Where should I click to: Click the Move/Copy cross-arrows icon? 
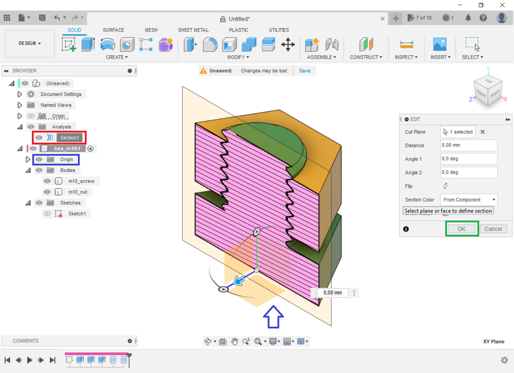point(288,45)
